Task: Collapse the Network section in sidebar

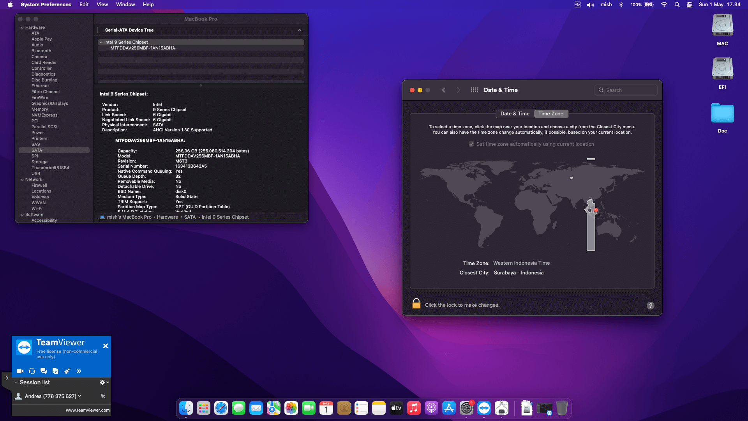Action: pos(22,180)
